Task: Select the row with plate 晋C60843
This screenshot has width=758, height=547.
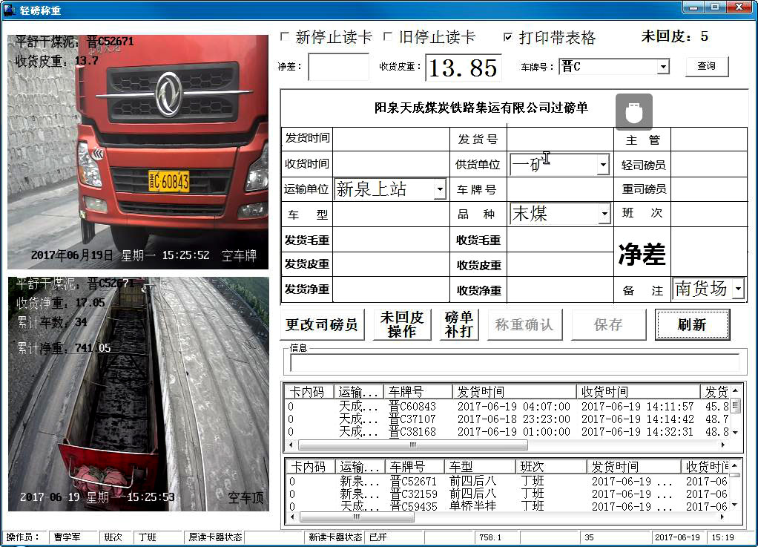Action: point(412,407)
